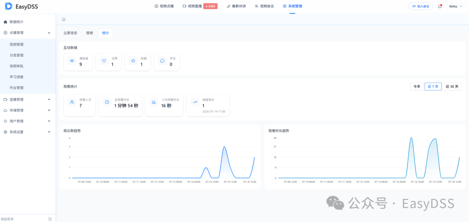Click the 加入会议 button

coord(420,6)
